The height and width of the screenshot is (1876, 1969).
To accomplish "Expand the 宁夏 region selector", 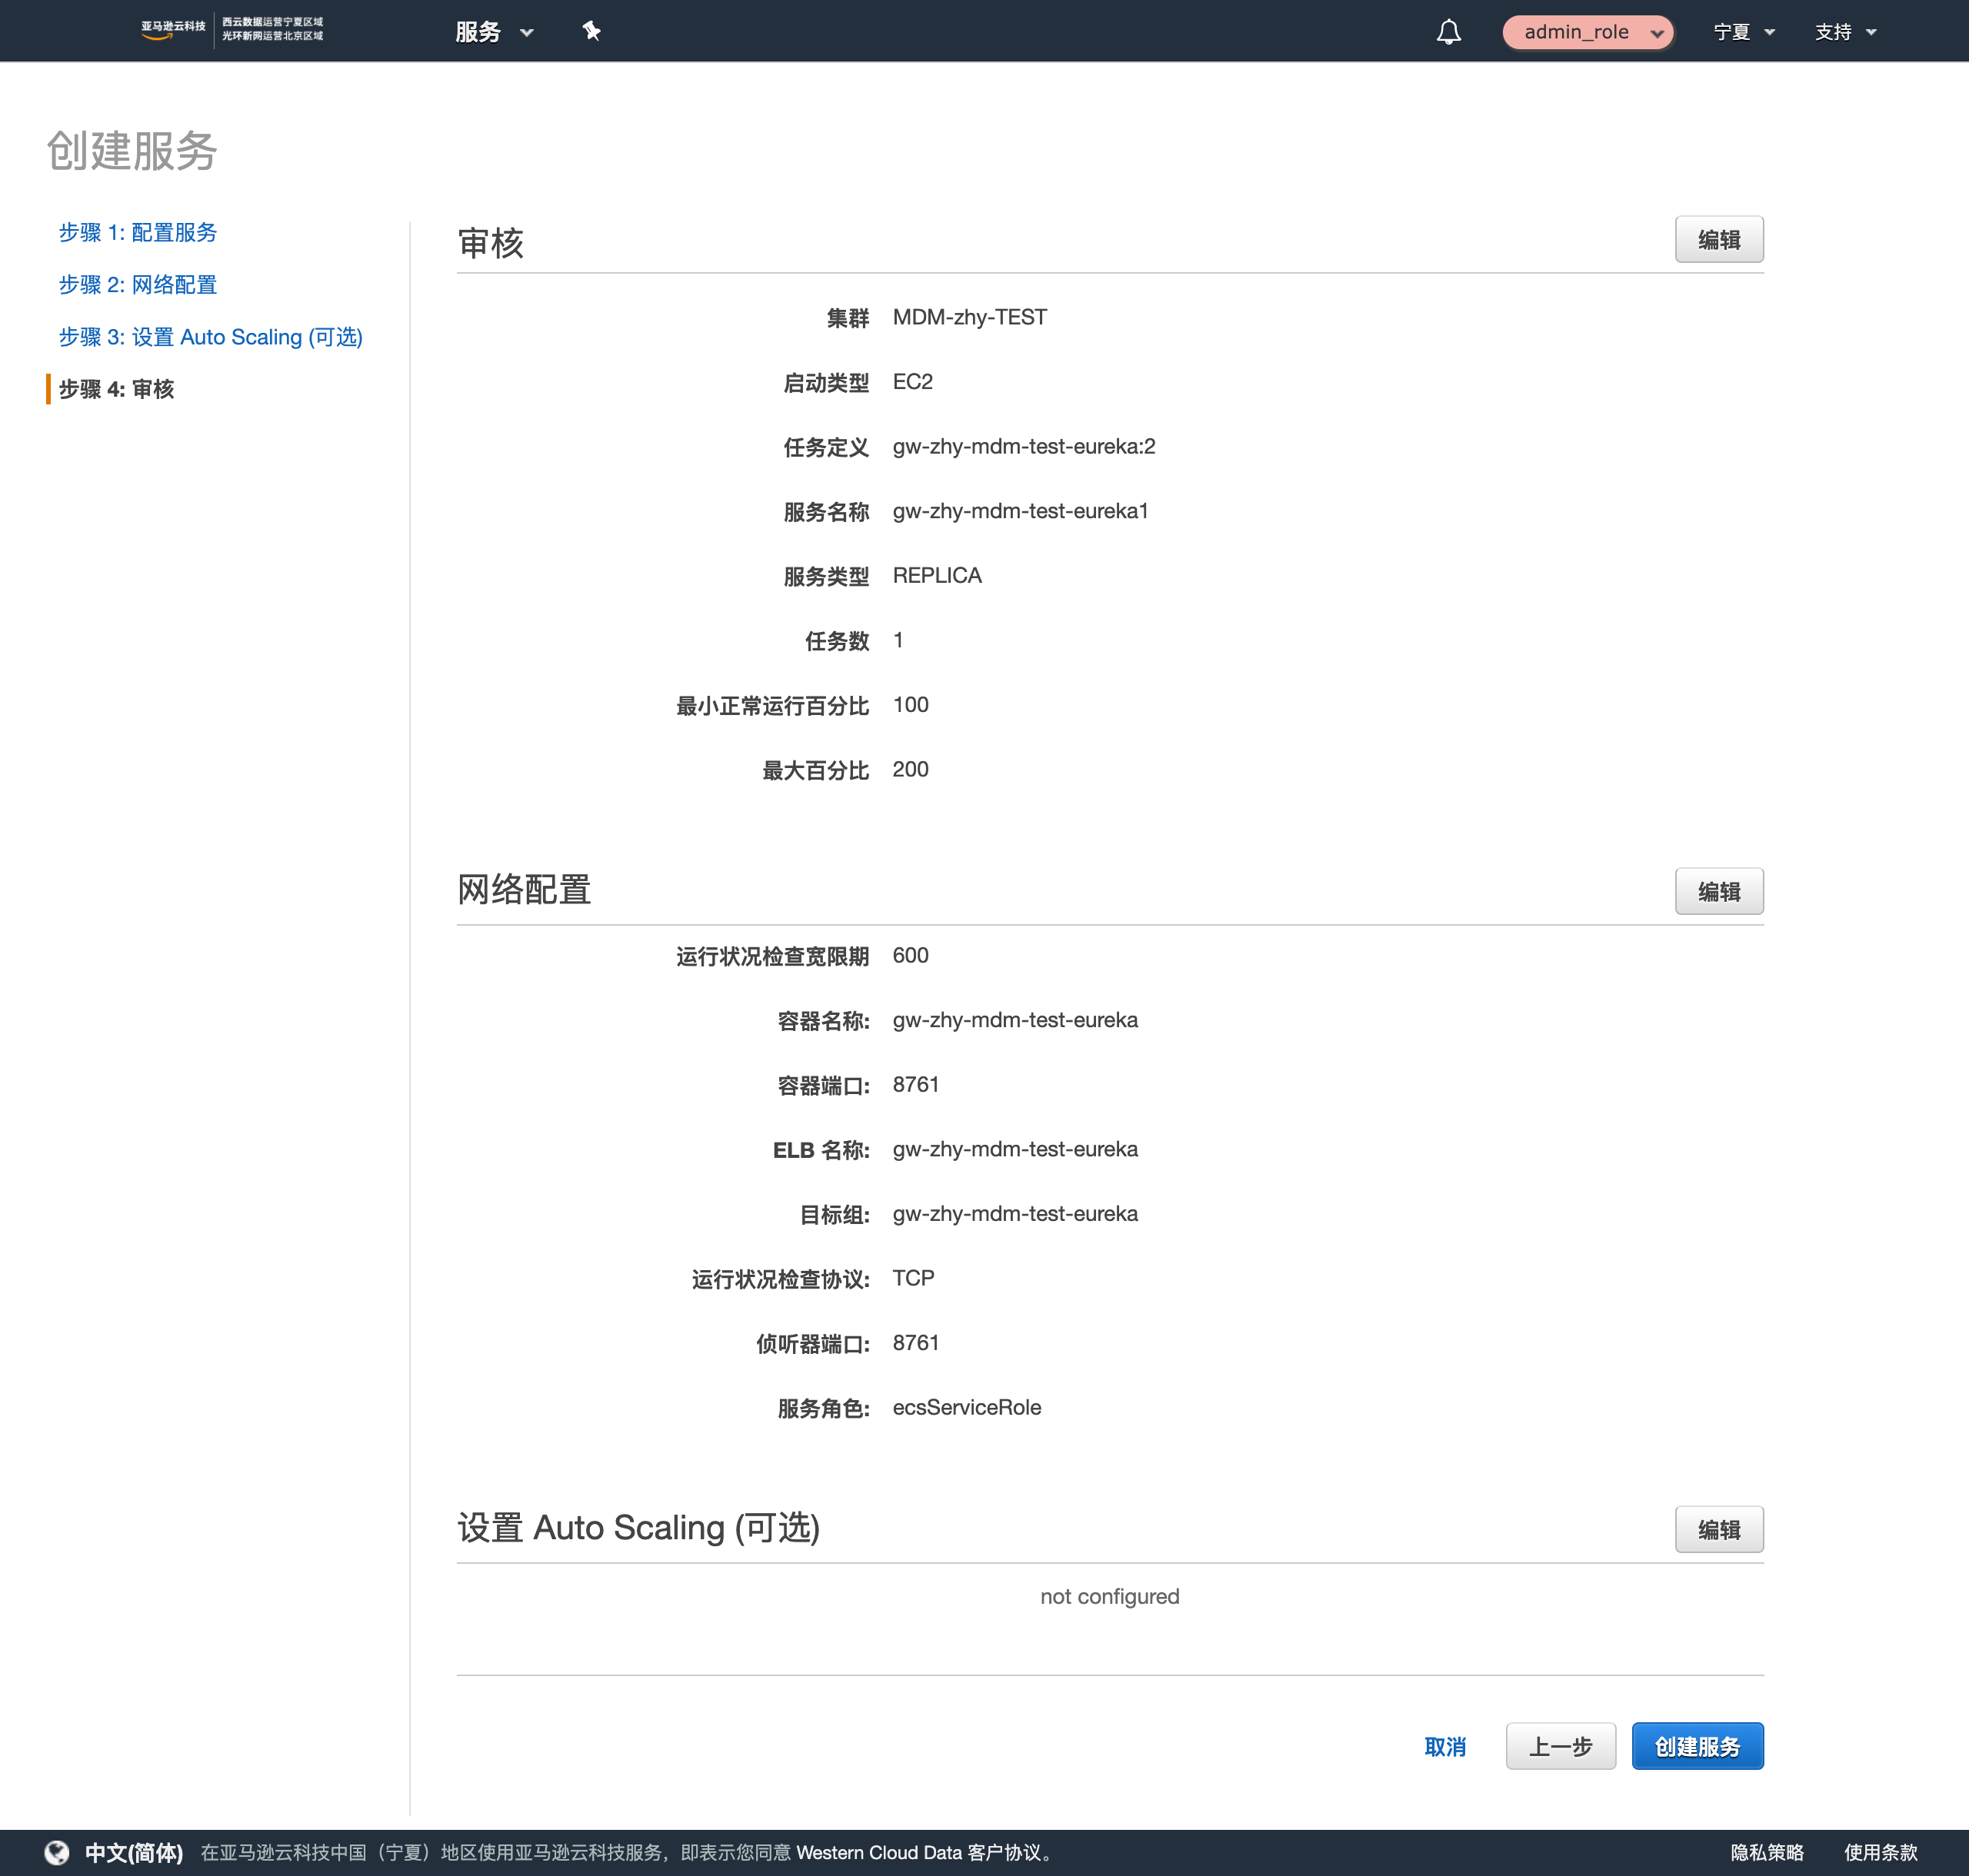I will (1743, 32).
